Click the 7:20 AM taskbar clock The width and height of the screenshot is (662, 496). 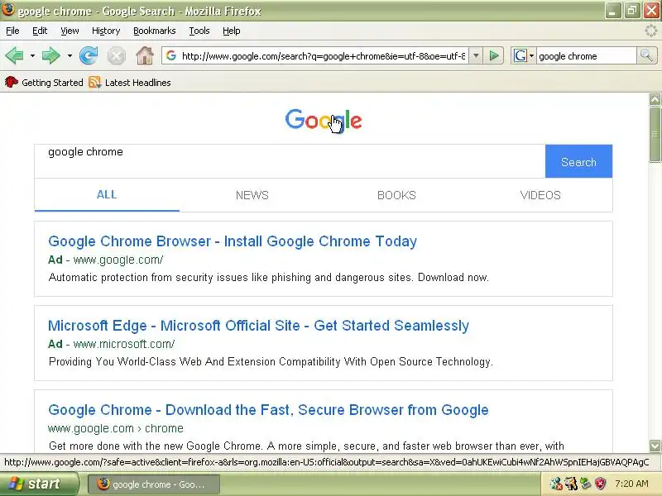(x=631, y=484)
